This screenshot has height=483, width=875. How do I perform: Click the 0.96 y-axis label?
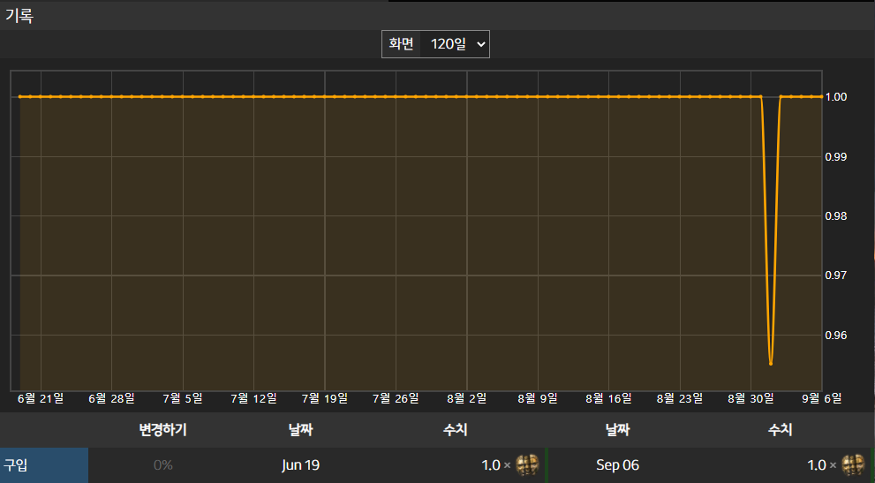click(836, 335)
